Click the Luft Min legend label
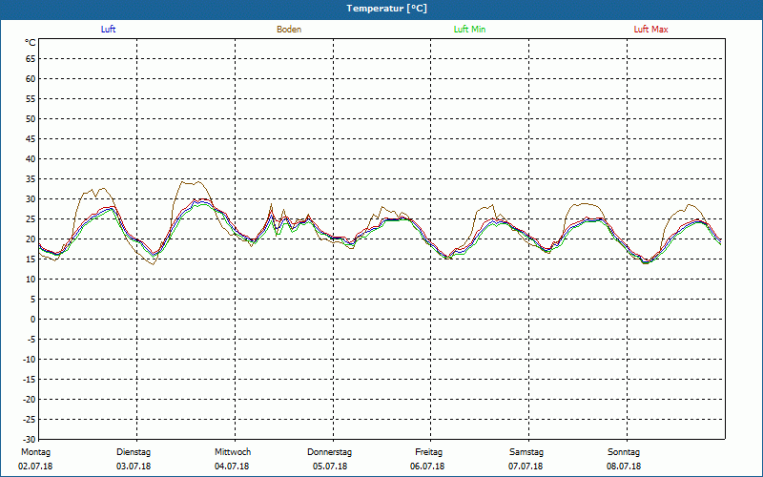The image size is (763, 477). (469, 30)
